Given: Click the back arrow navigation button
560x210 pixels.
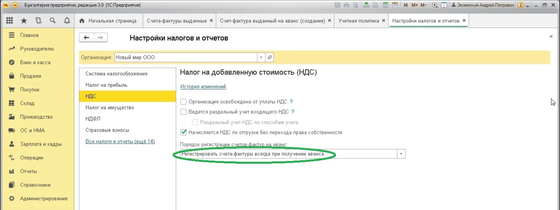Looking at the screenshot, I should point(86,38).
